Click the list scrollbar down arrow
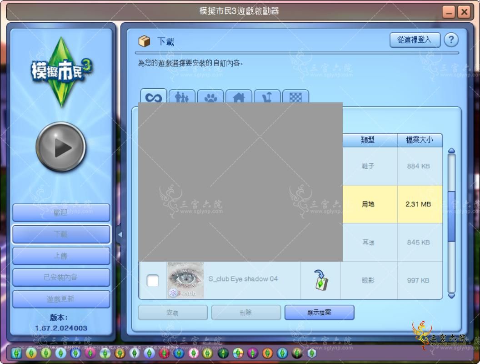 point(451,296)
